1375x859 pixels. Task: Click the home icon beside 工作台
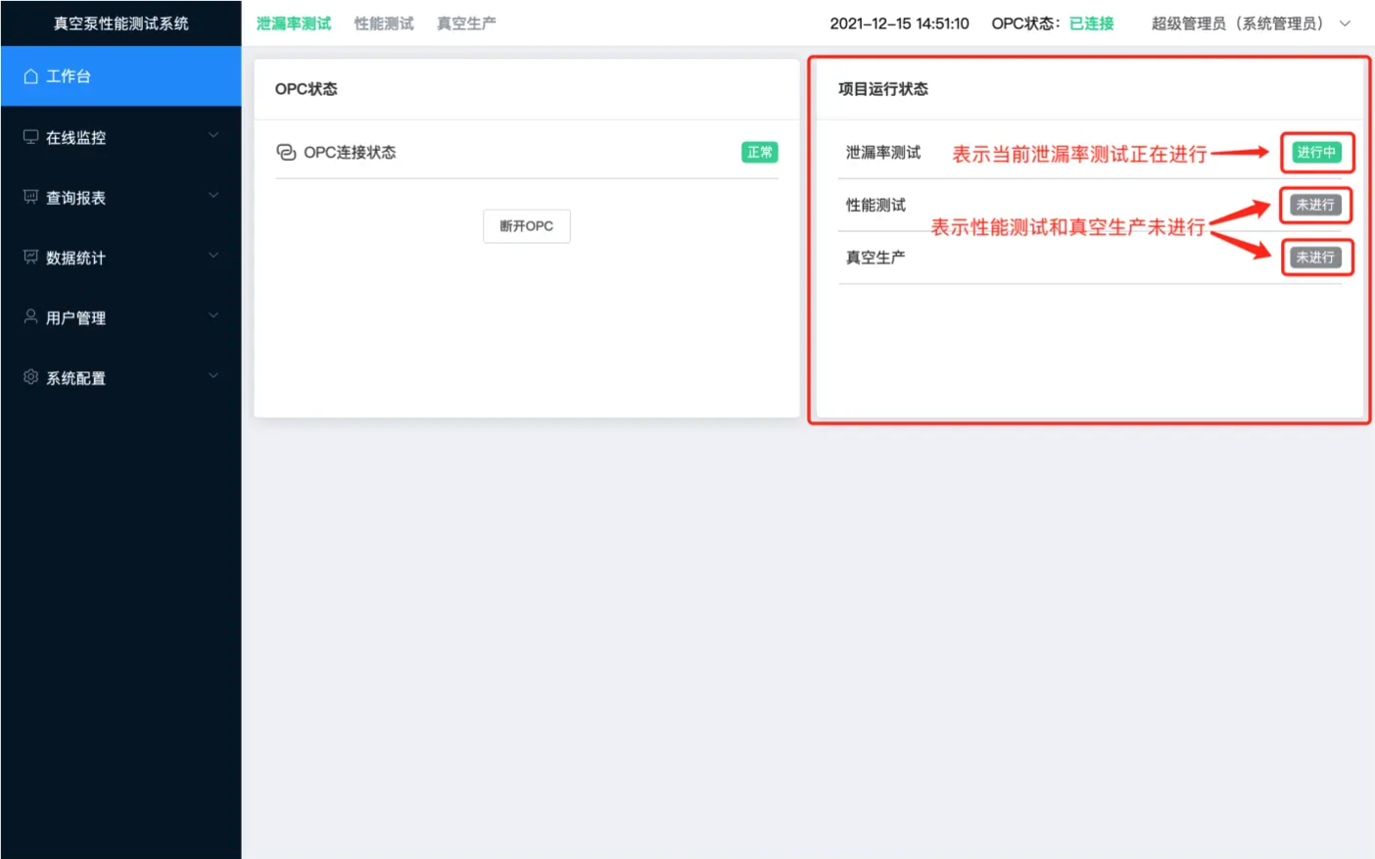coord(30,76)
